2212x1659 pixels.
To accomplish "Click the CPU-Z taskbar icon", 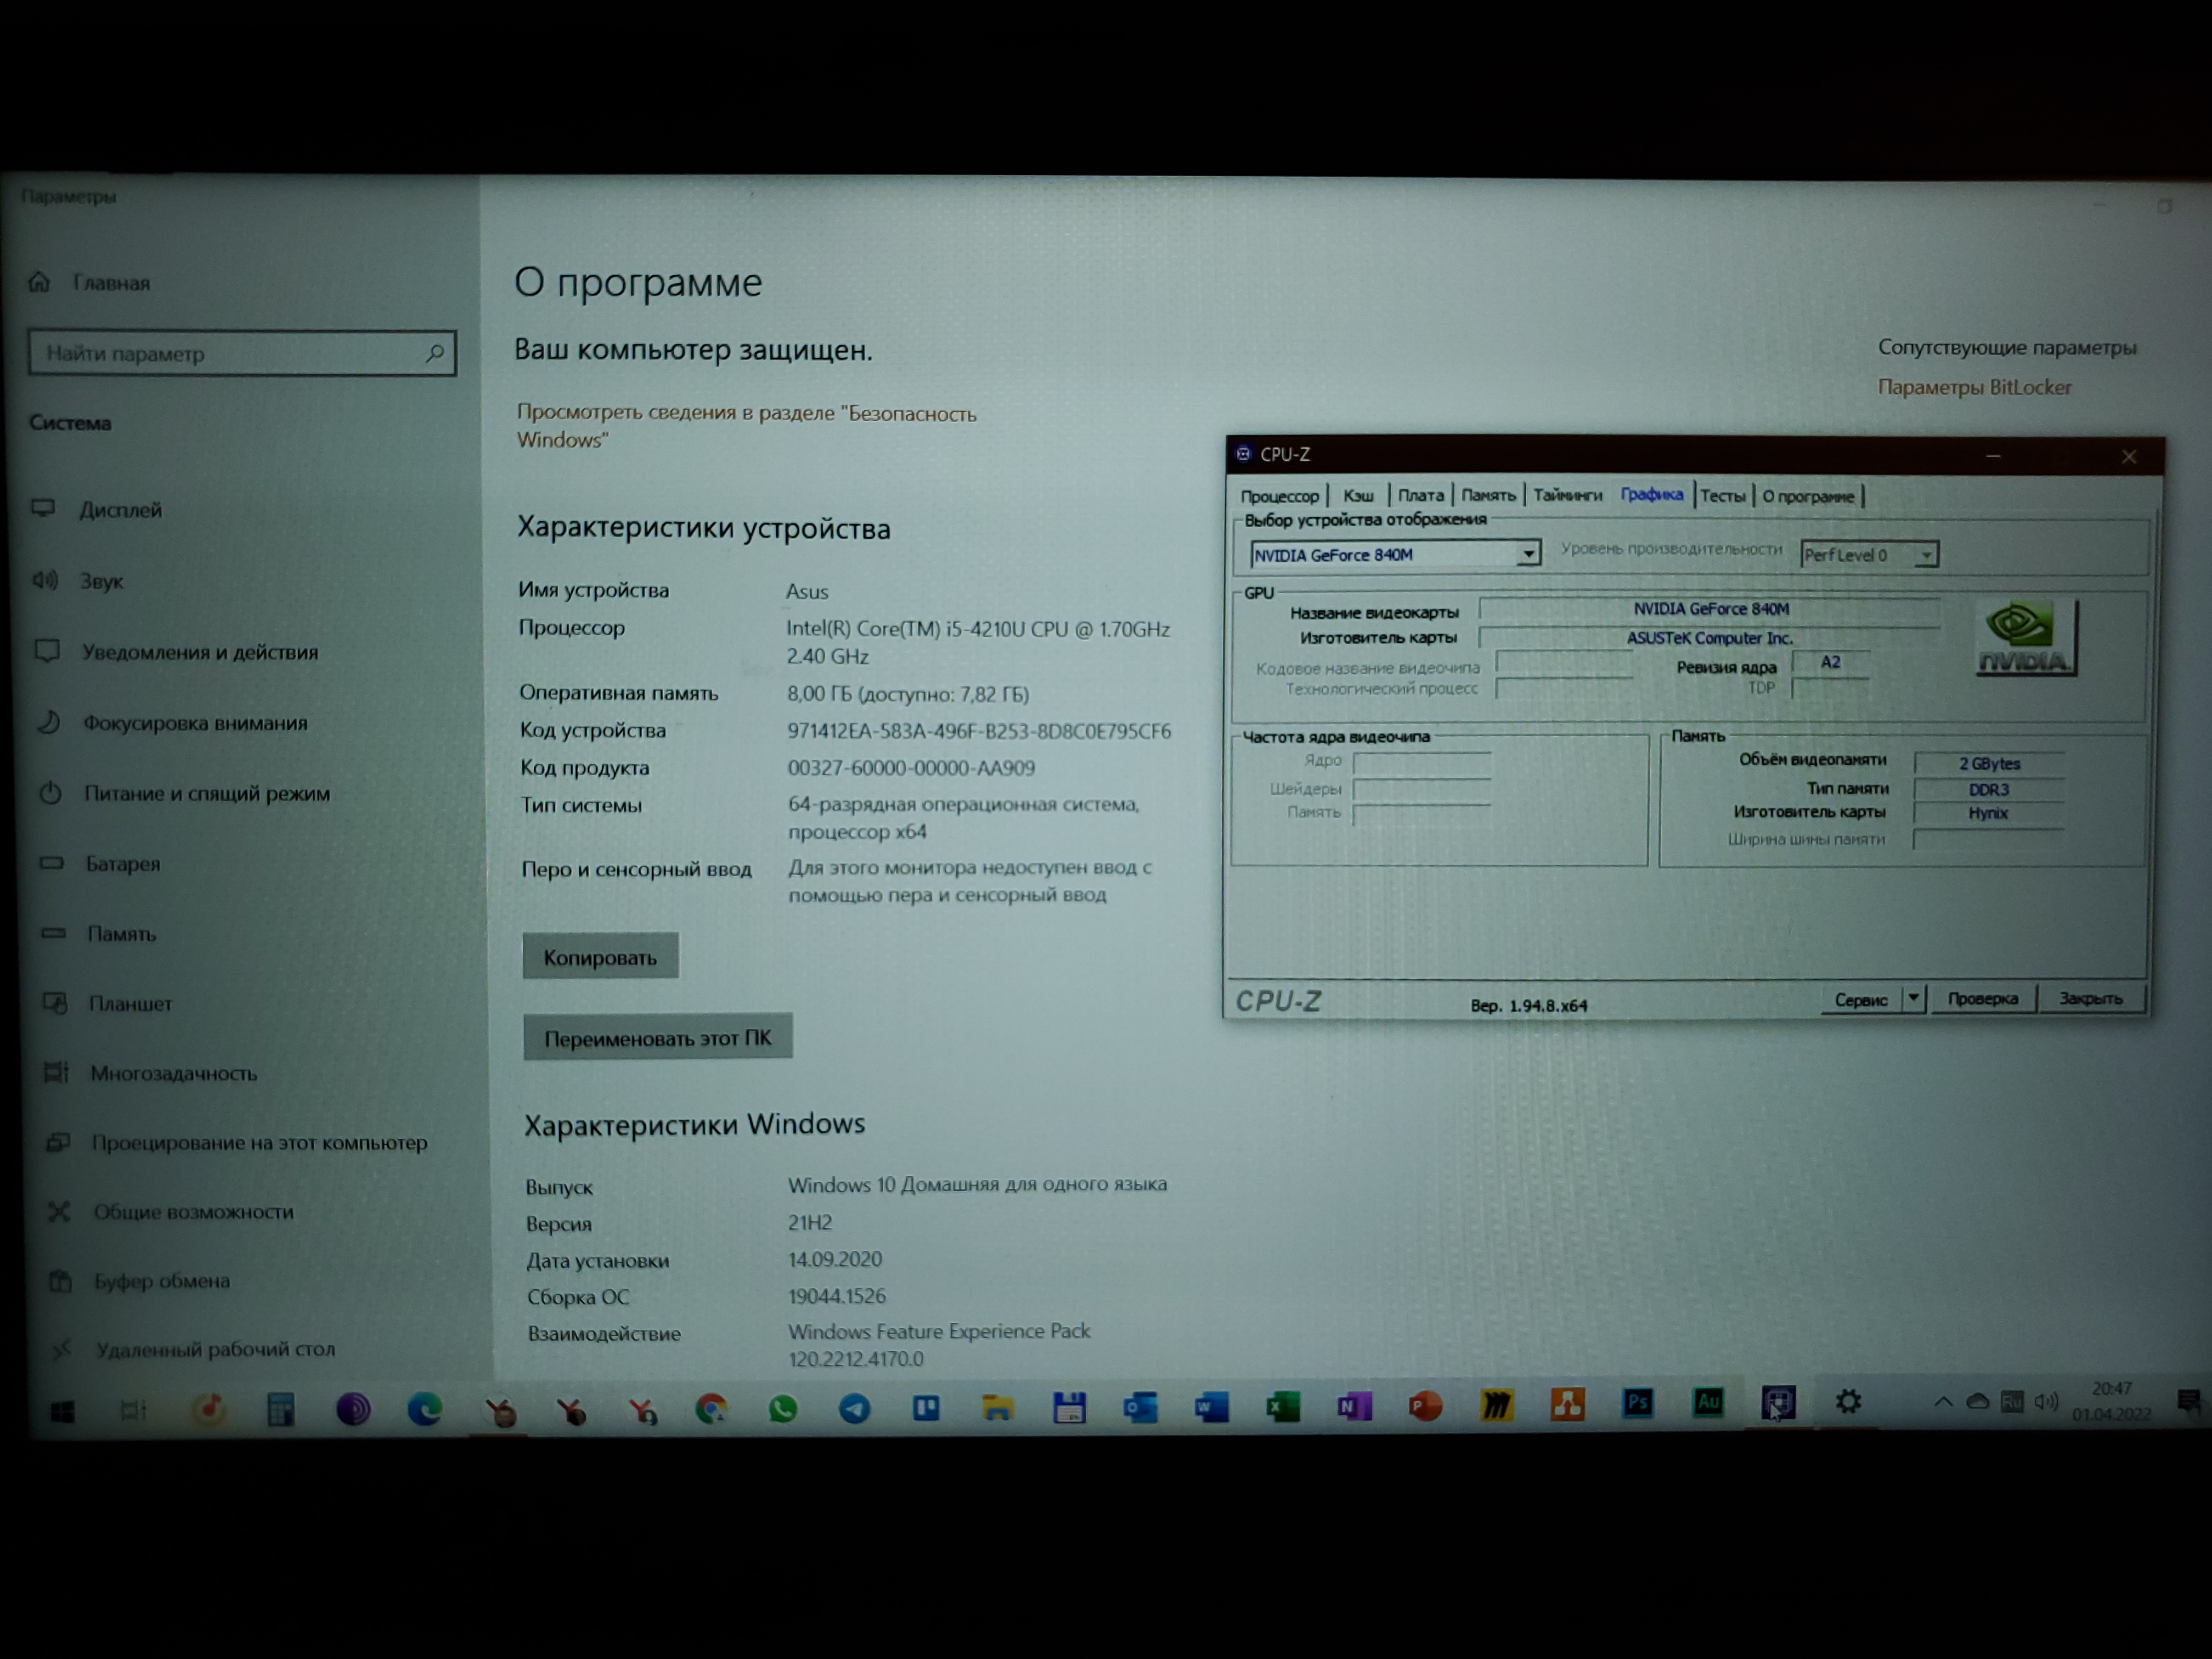I will point(1778,1402).
